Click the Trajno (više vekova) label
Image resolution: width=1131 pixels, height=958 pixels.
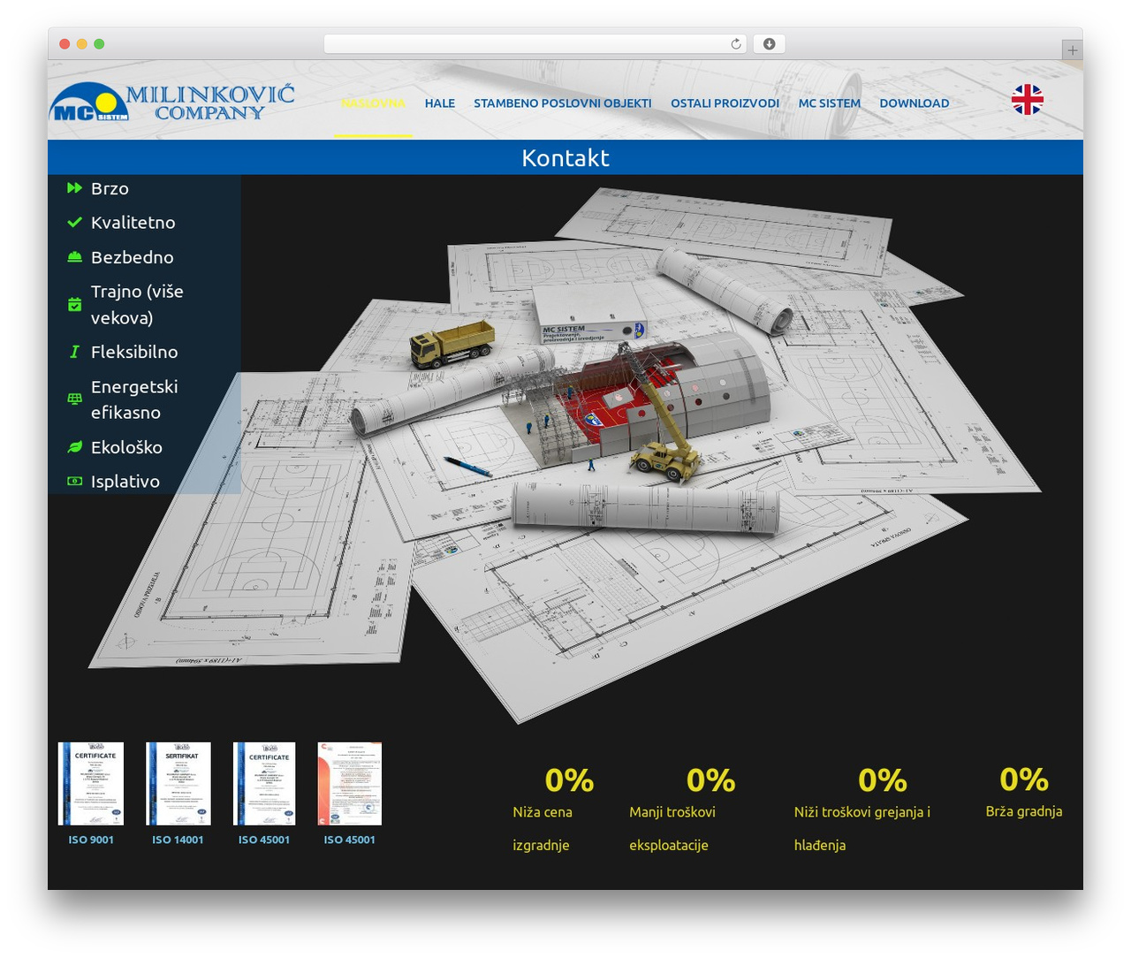[137, 304]
